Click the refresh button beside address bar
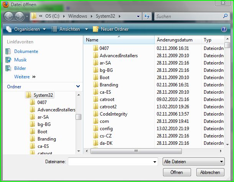This screenshot has height=182, width=234. click(147, 17)
